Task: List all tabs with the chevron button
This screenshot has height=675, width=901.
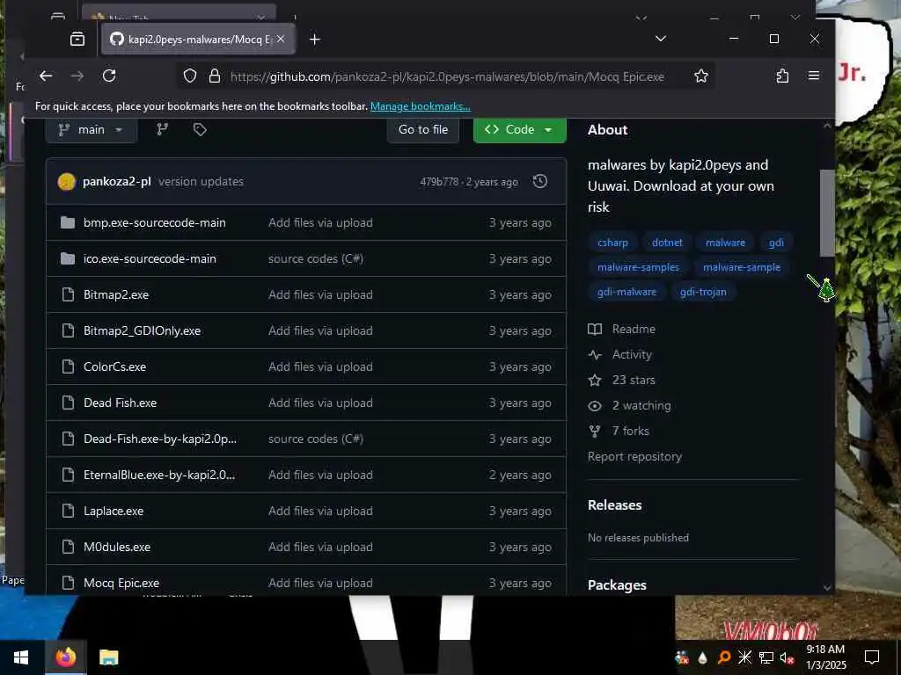Action: tap(661, 39)
